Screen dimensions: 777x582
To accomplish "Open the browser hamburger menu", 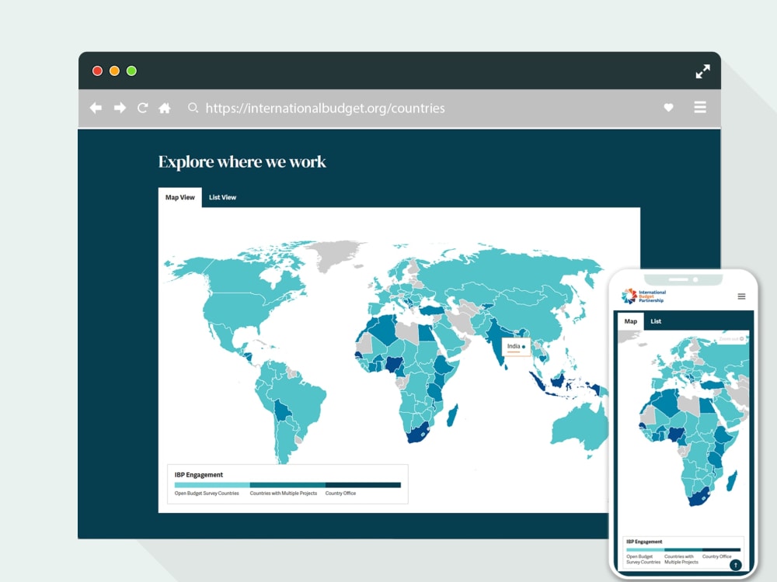I will 700,107.
